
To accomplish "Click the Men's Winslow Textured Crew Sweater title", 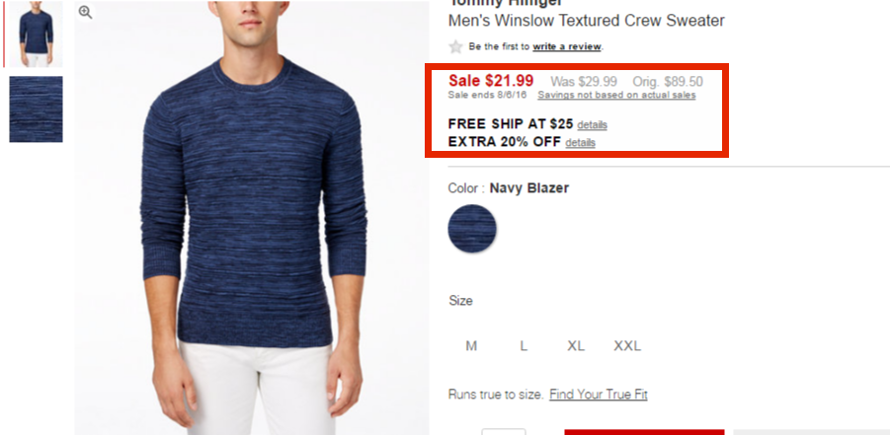I will click(x=587, y=21).
